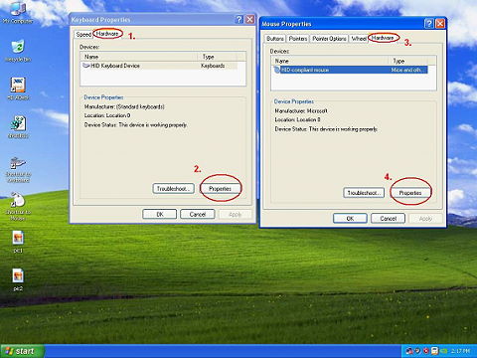Select Hardware tab in Mouse Properties
Viewport: 477px width, 358px height.
[x=383, y=38]
